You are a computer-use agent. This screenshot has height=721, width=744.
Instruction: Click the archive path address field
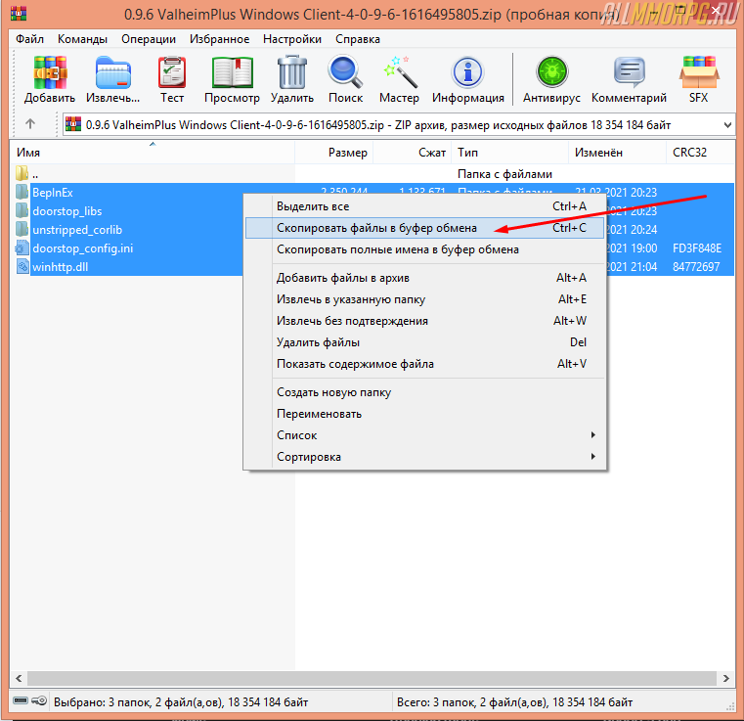(x=399, y=125)
